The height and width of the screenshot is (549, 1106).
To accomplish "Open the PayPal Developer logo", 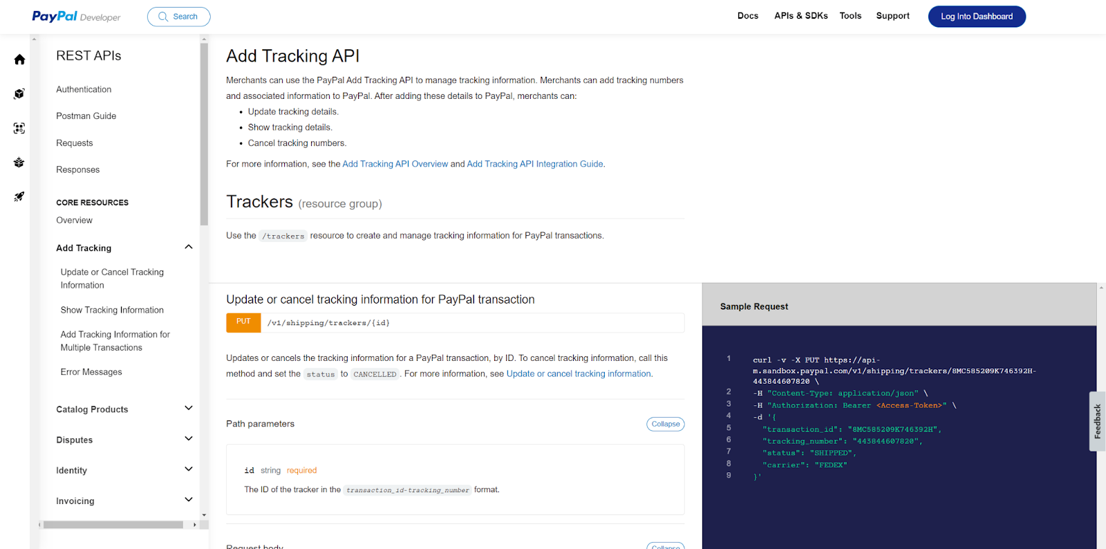I will pos(76,17).
